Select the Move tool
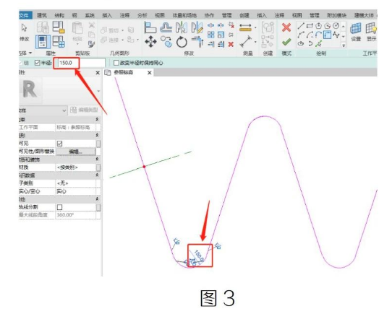Viewport: 392px width, 319px height. 150,42
